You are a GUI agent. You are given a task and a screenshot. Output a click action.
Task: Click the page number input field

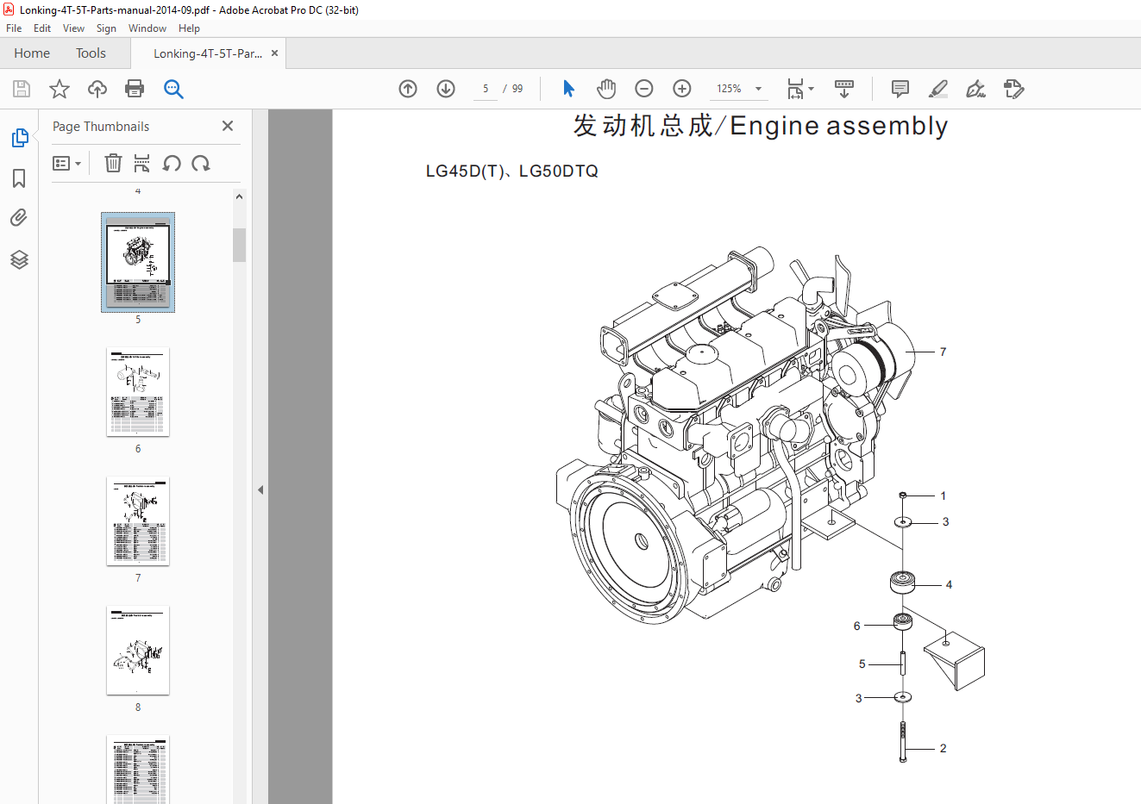(x=486, y=89)
